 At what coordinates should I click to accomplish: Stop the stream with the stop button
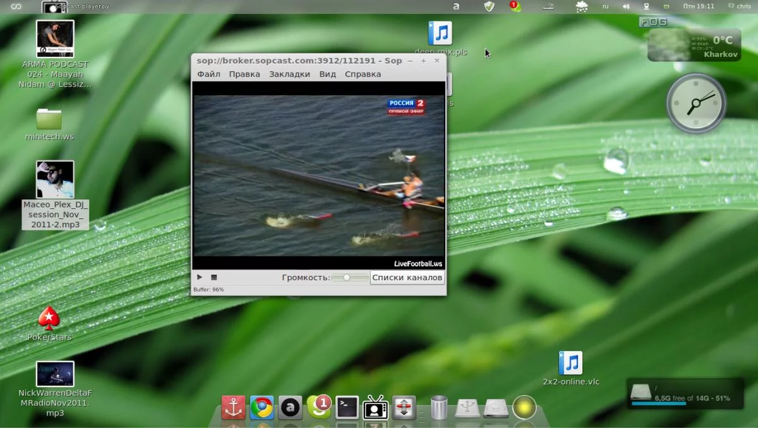[214, 277]
